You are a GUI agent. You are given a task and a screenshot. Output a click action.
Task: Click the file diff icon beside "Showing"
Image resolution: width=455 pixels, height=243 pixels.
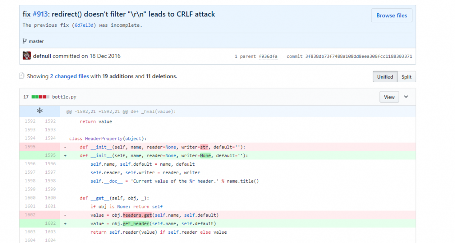tap(21, 76)
